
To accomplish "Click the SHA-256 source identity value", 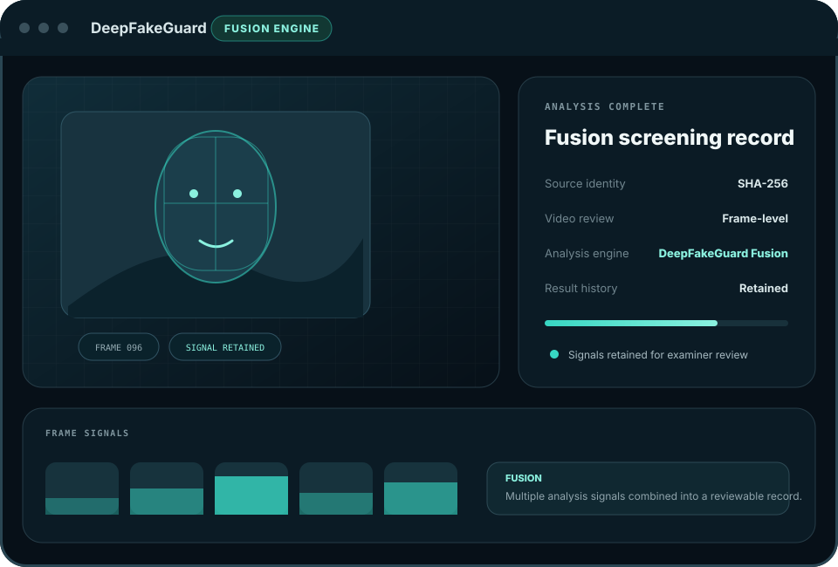I will [x=763, y=183].
